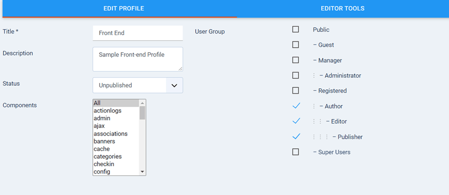
Task: Deselect the Editor group checkmark
Action: pyautogui.click(x=296, y=121)
